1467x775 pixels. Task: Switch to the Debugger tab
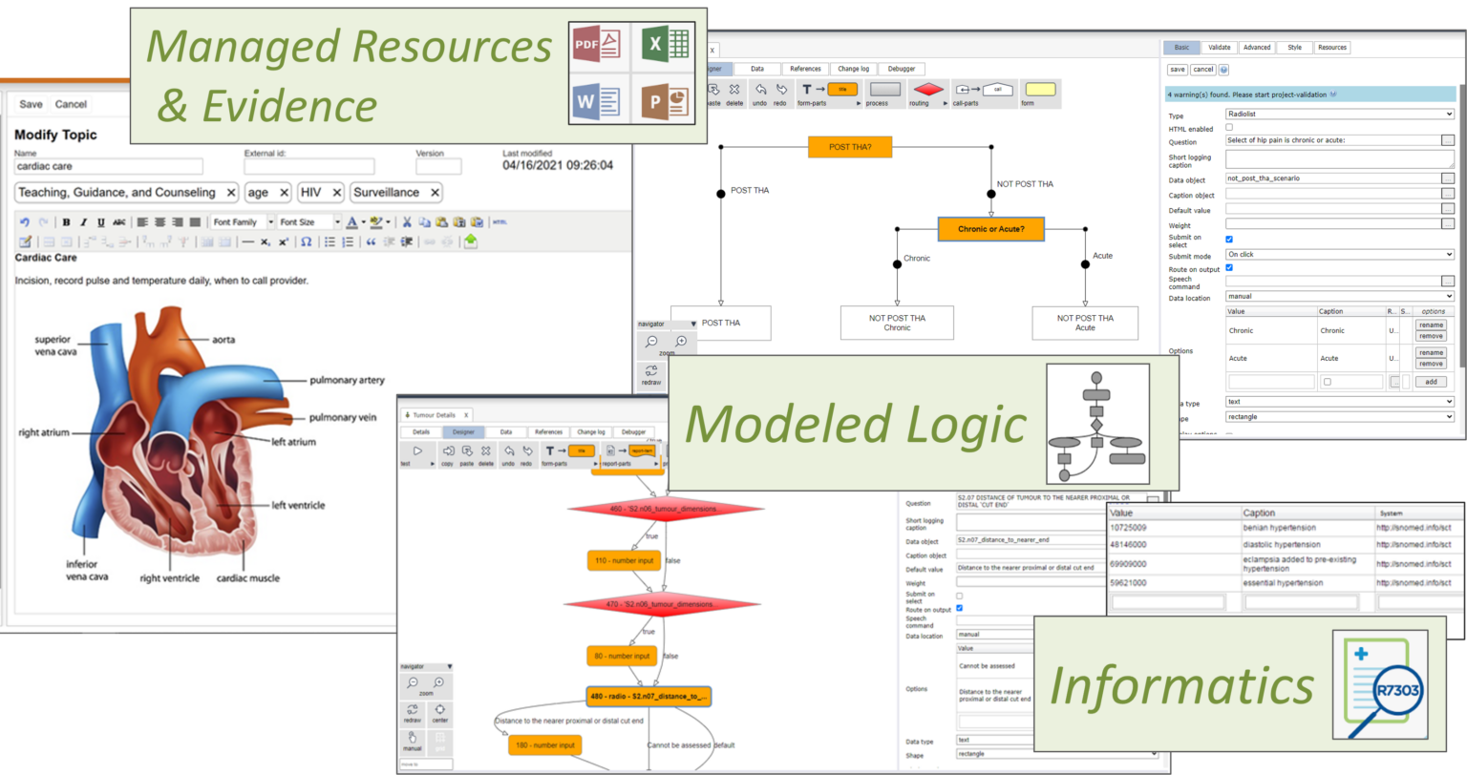tap(901, 69)
